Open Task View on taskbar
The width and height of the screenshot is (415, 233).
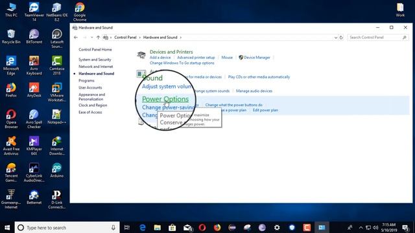click(127, 227)
